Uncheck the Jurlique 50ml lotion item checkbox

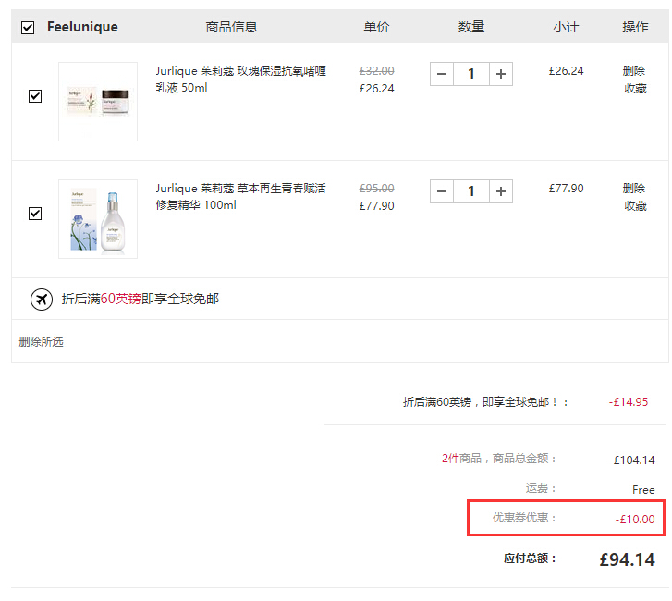pyautogui.click(x=35, y=95)
